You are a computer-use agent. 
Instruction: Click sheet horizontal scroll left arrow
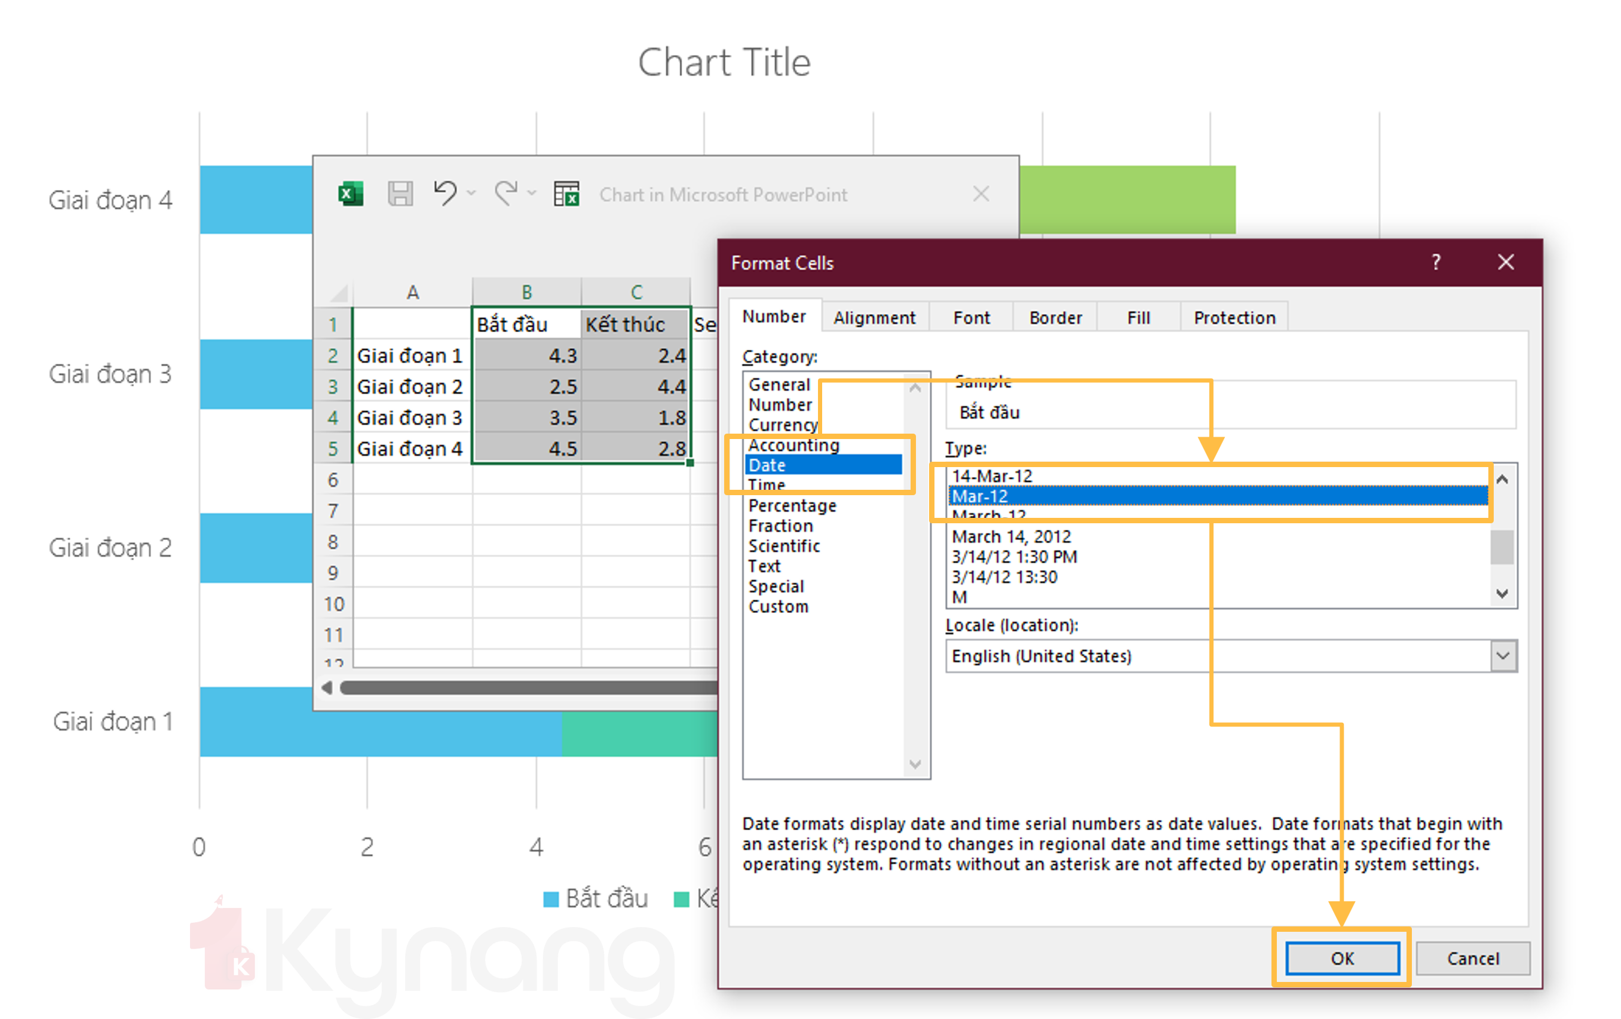click(327, 687)
